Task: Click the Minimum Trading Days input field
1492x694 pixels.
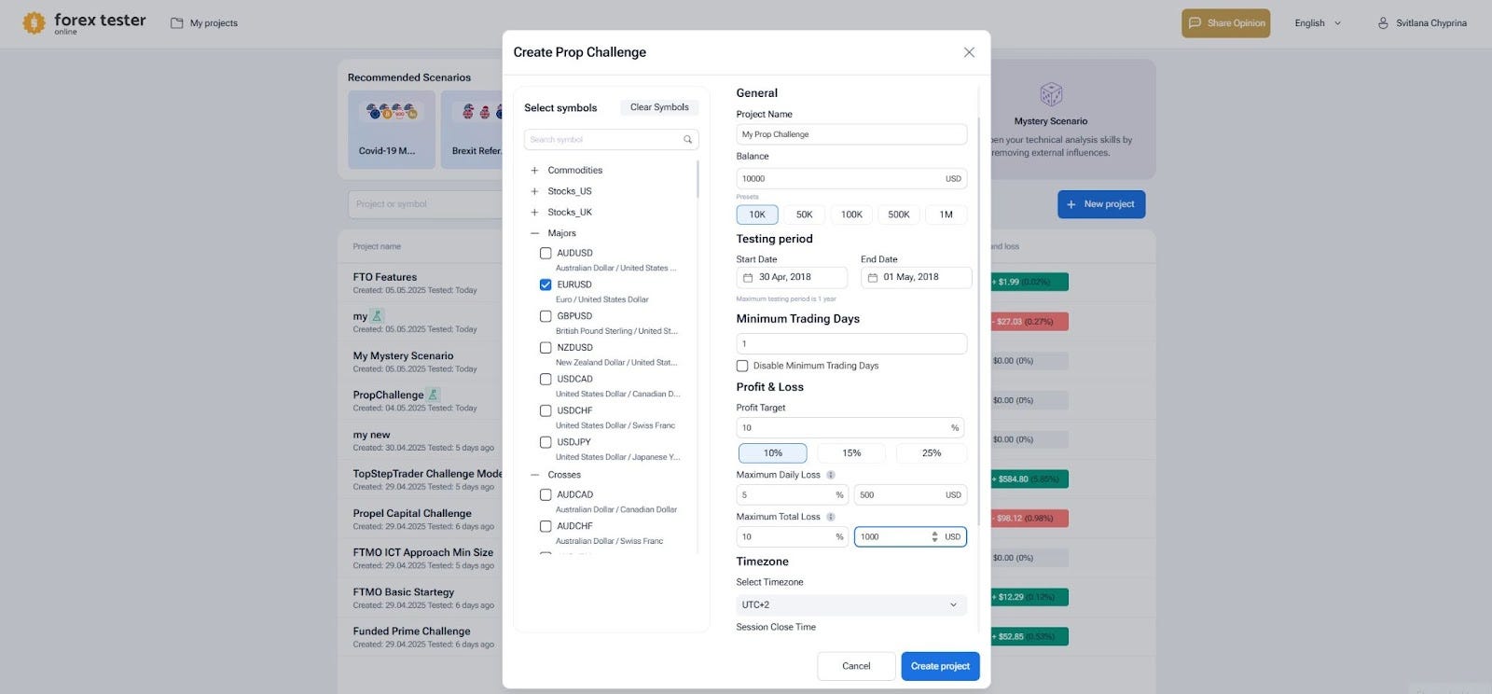Action: click(850, 344)
